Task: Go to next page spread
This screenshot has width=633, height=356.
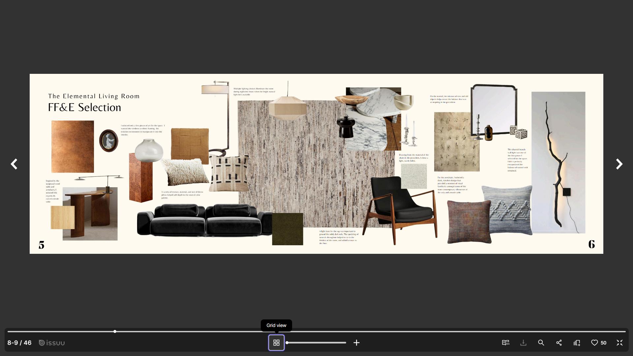Action: coord(619,164)
